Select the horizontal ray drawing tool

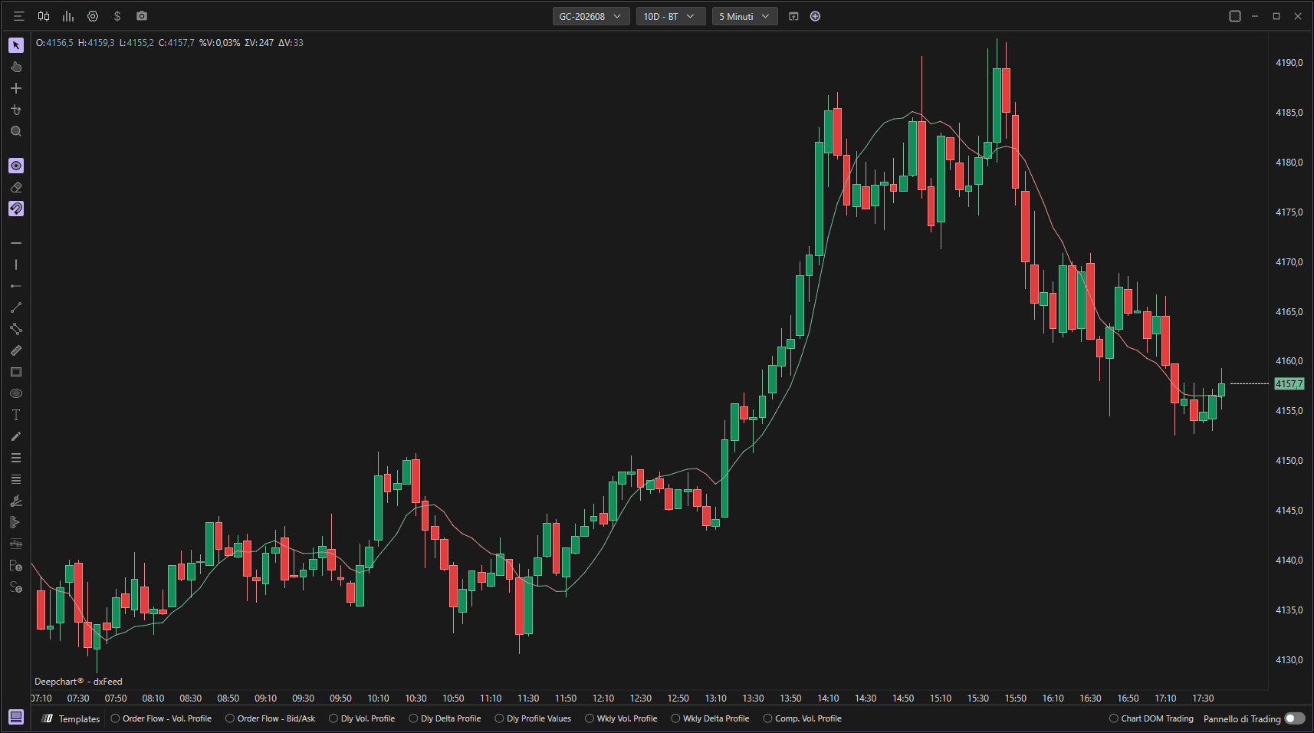[x=16, y=286]
